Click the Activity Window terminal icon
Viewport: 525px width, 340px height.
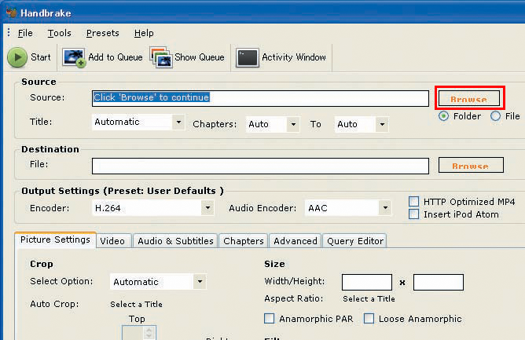247,57
